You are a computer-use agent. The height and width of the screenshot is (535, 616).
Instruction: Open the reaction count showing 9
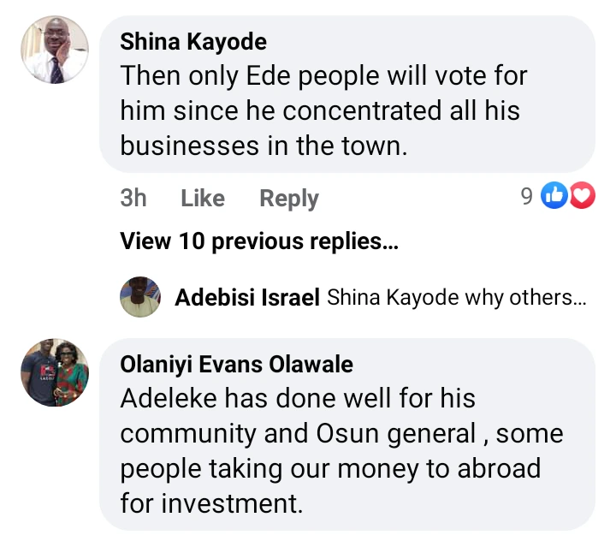(x=527, y=197)
